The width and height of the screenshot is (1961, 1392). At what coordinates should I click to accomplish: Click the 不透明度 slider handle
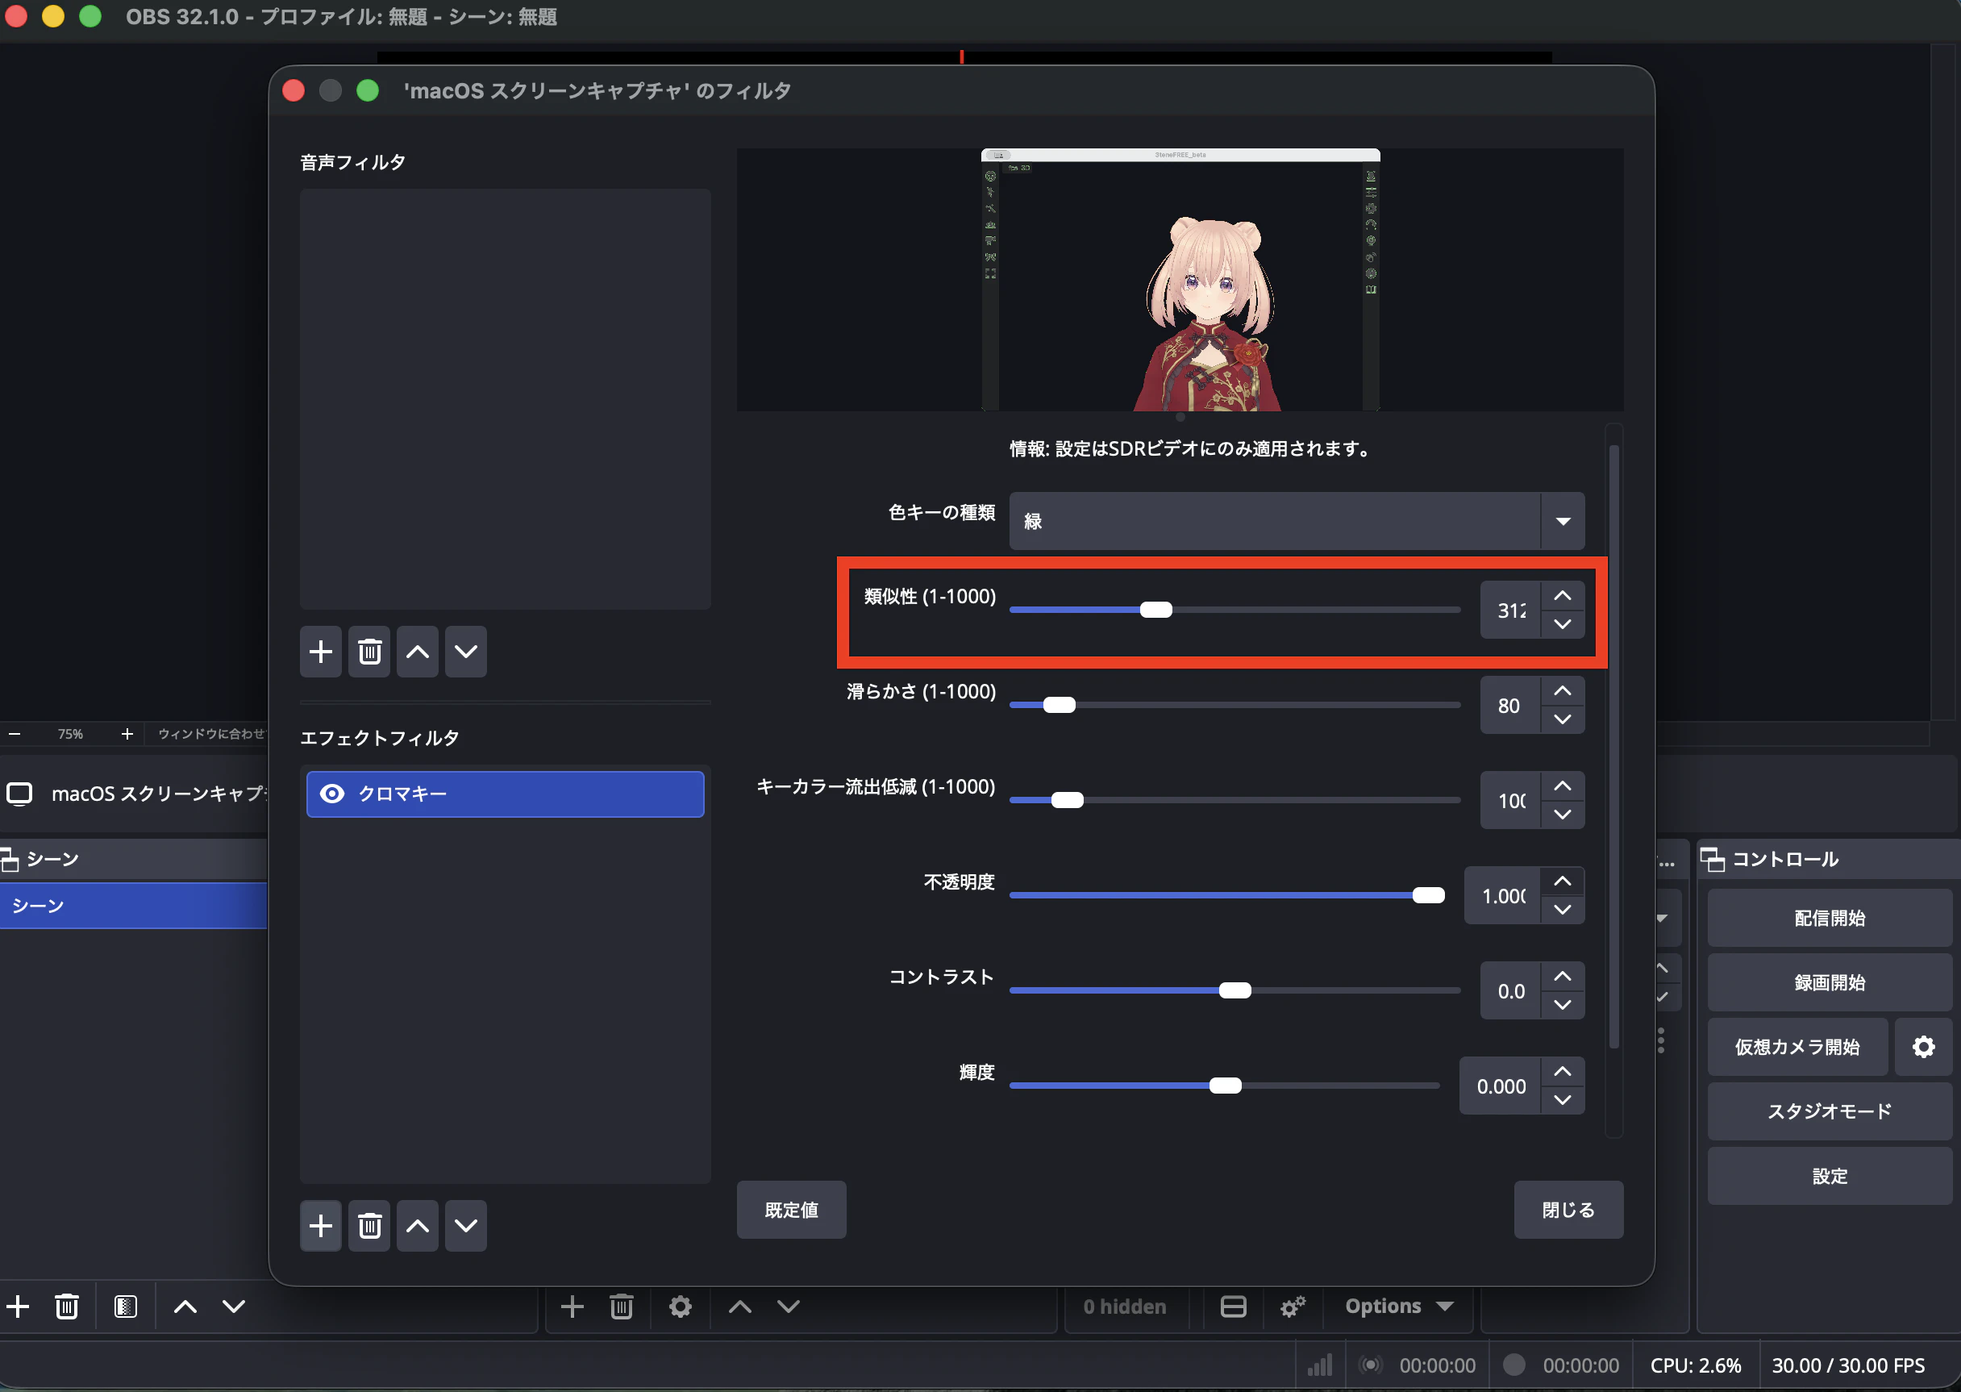point(1428,896)
